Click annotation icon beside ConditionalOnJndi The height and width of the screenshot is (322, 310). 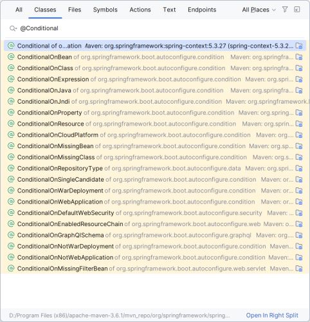(11, 101)
